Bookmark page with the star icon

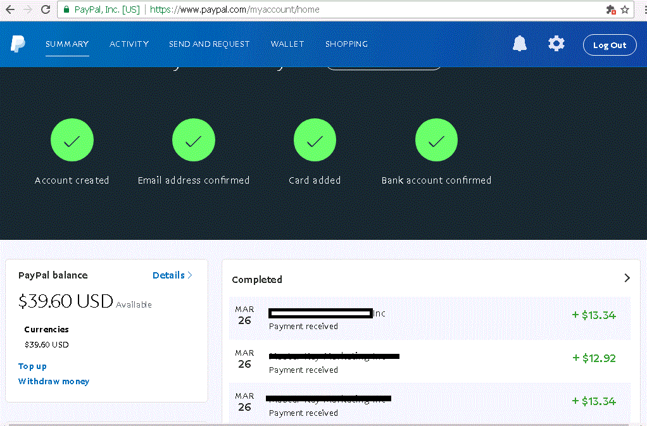625,9
